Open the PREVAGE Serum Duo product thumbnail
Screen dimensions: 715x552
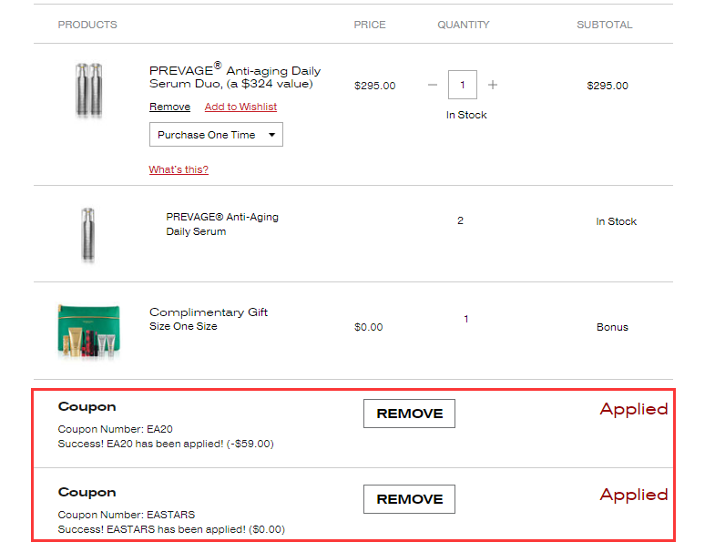pyautogui.click(x=88, y=90)
